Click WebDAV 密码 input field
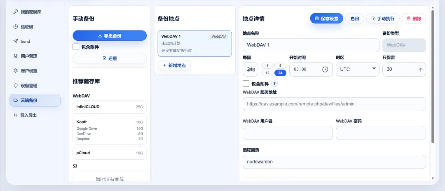The image size is (445, 191). pos(381,133)
